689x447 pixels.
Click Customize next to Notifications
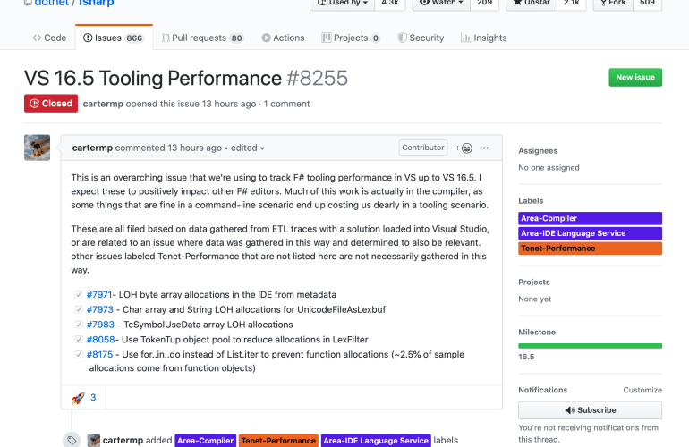[642, 390]
